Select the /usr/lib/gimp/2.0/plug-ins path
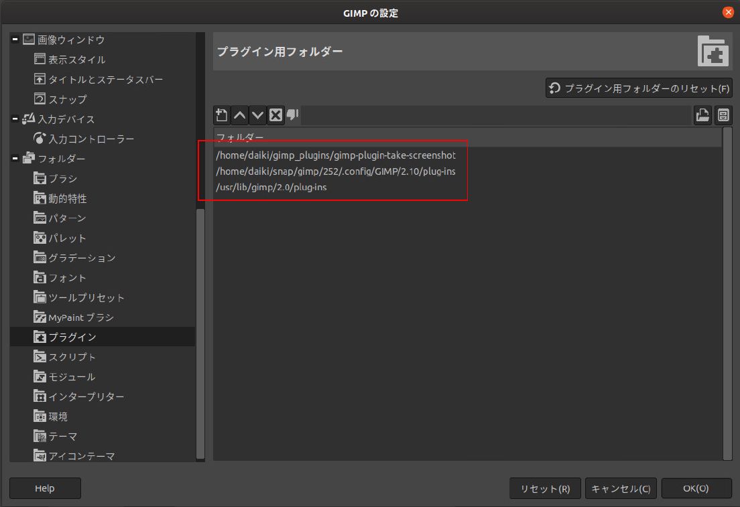The width and height of the screenshot is (740, 507). pos(271,188)
